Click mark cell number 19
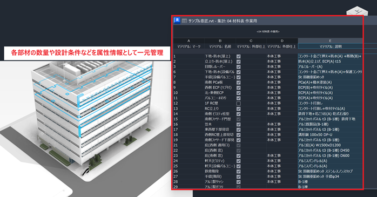Image resolution: width=377 pixels, height=197 pixels. point(188,140)
